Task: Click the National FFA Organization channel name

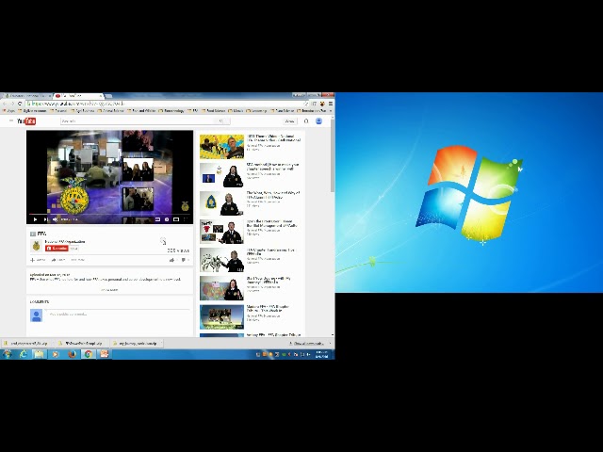Action: click(x=65, y=242)
